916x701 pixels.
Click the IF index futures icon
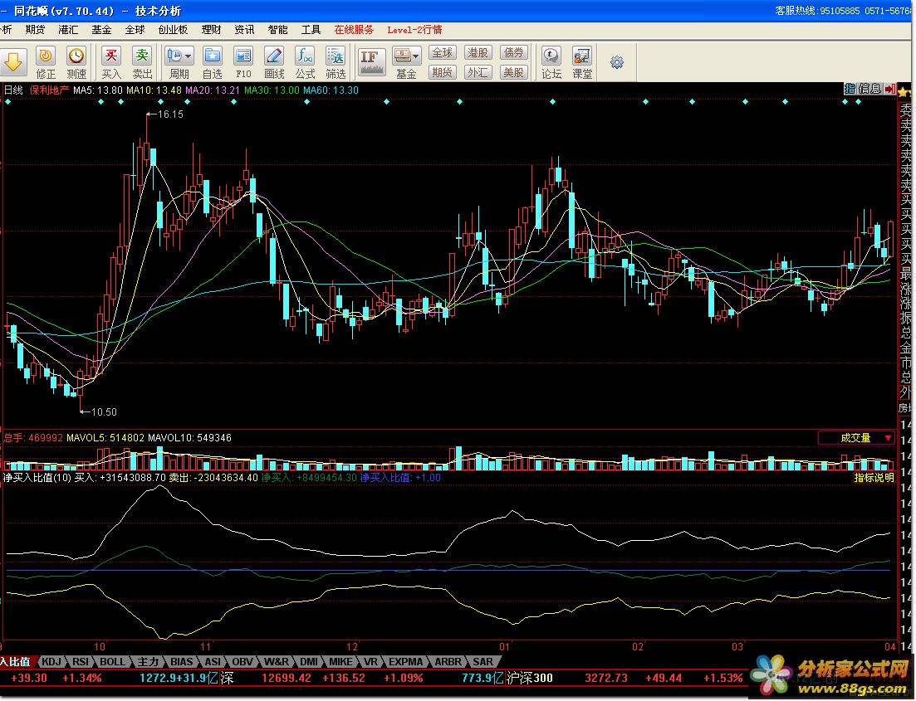point(371,62)
